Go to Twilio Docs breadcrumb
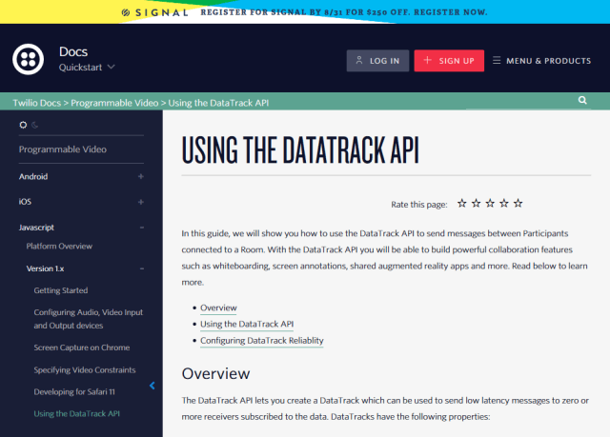The width and height of the screenshot is (610, 437). click(37, 103)
